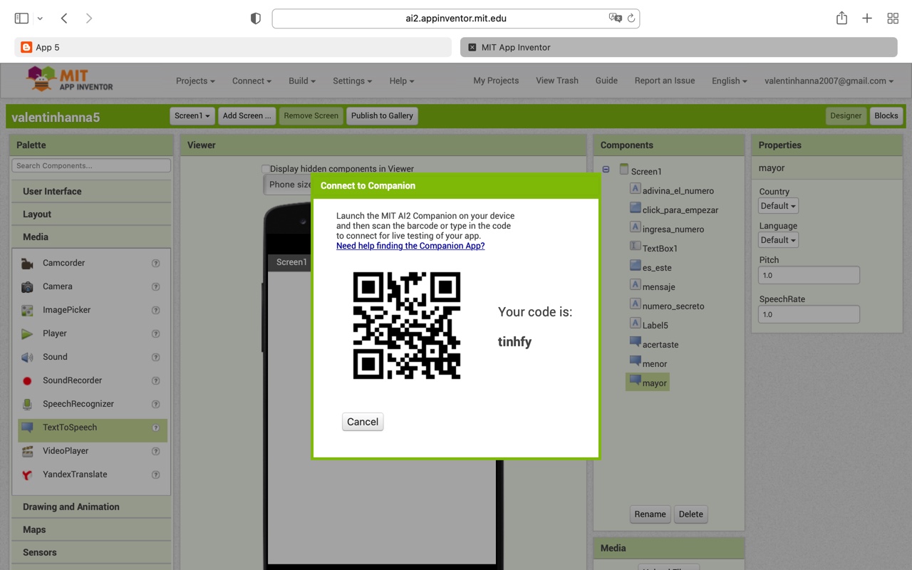Click the Rename component button
912x570 pixels.
650,514
